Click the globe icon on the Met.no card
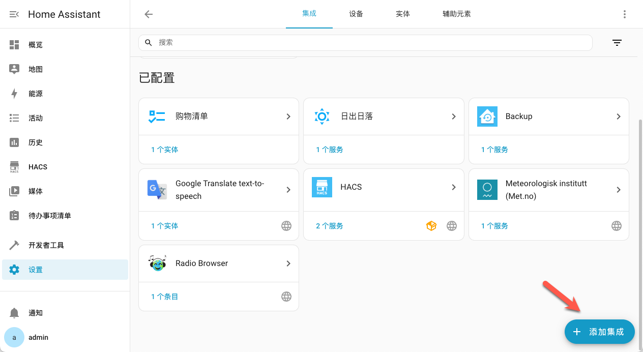This screenshot has width=643, height=352. [x=617, y=225]
